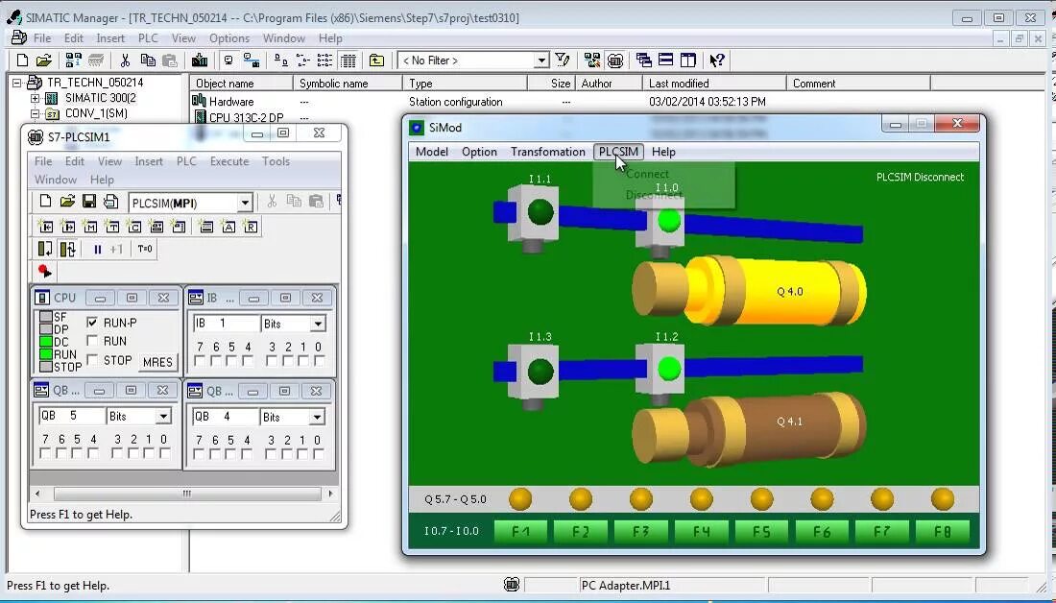Image resolution: width=1056 pixels, height=603 pixels.
Task: Insert Input Variable icon in S7-PLCSIM
Action: [45, 227]
